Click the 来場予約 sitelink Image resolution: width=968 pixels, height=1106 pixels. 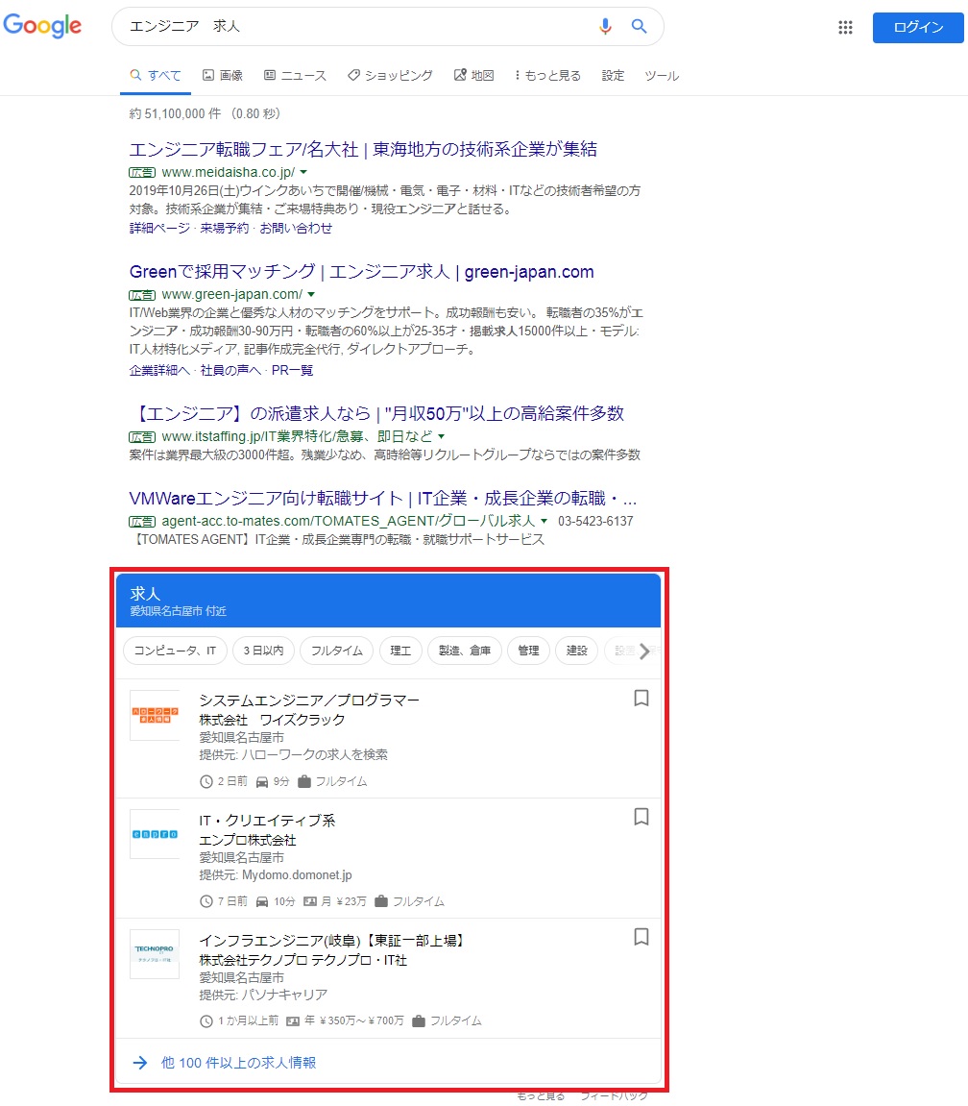click(224, 228)
